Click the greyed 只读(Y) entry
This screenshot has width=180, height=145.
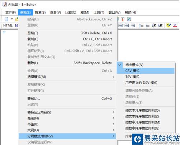67,105
